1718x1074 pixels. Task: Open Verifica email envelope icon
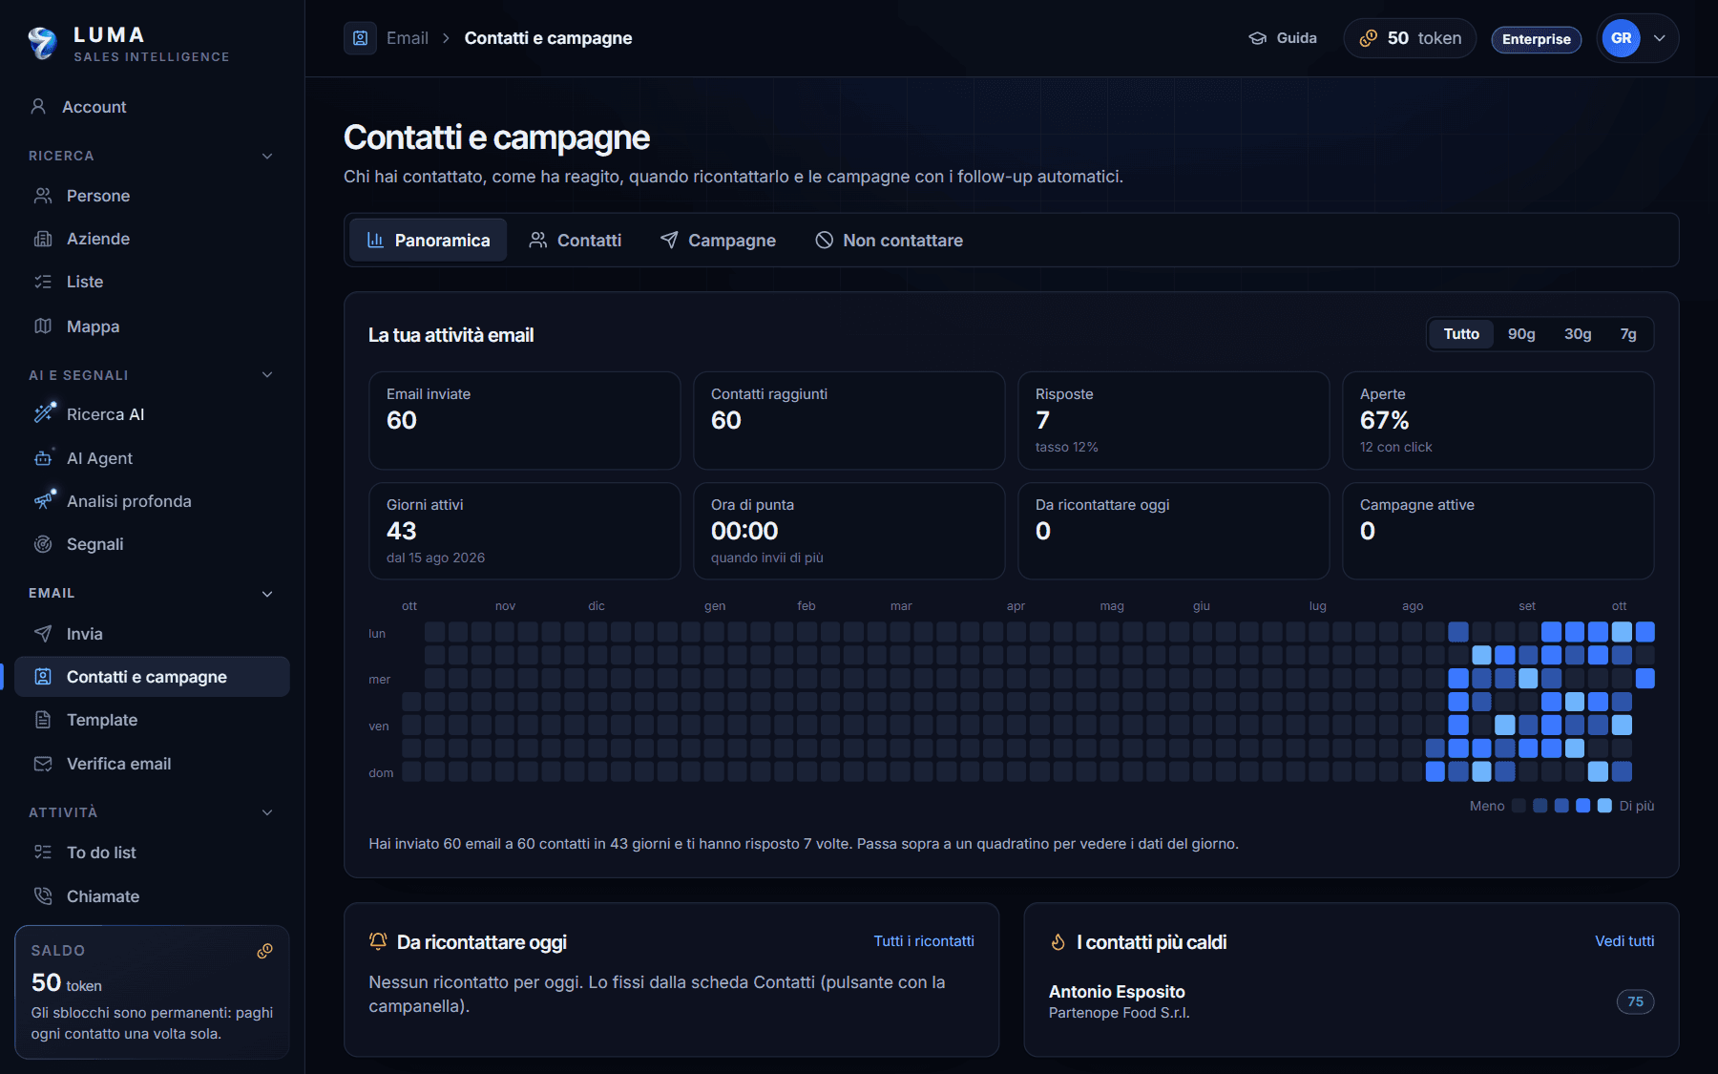pos(43,764)
